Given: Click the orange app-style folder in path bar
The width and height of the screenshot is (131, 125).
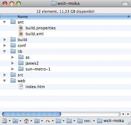Looking at the screenshot, I should pyautogui.click(x=48, y=121).
